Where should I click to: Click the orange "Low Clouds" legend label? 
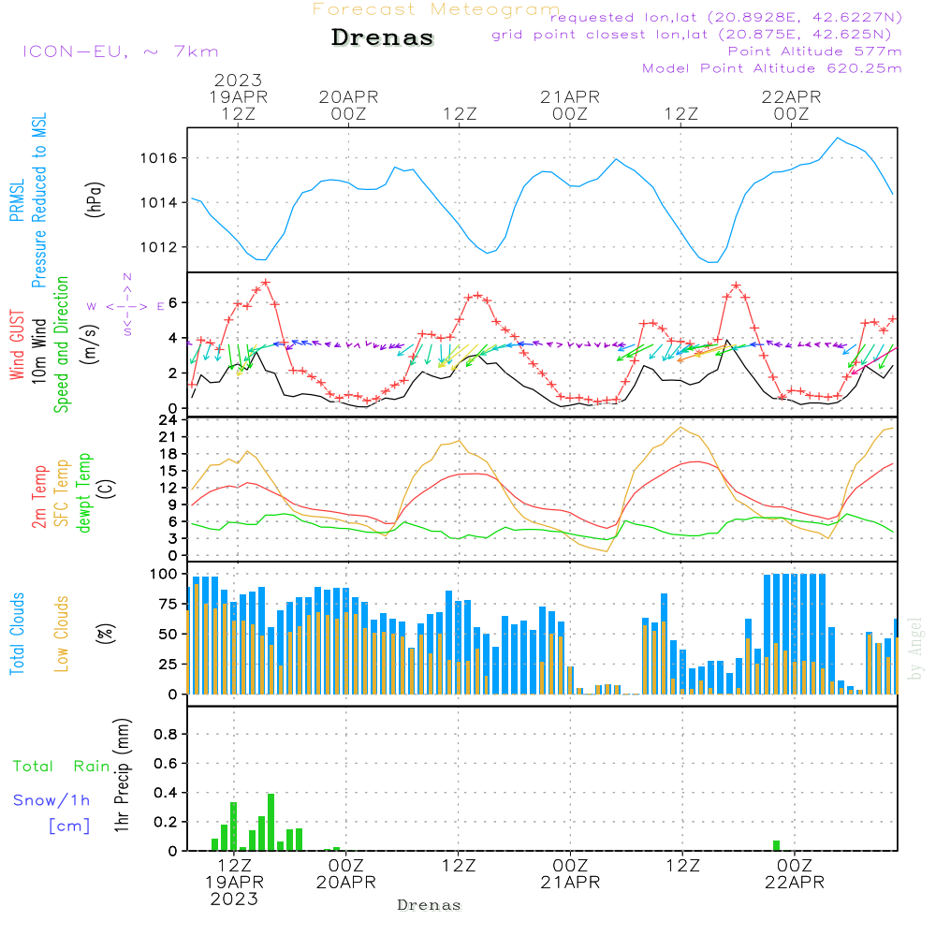coord(62,634)
